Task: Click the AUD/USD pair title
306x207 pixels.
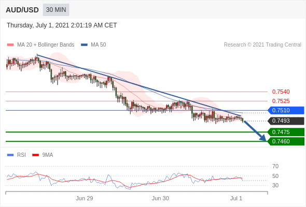Action: pos(22,10)
